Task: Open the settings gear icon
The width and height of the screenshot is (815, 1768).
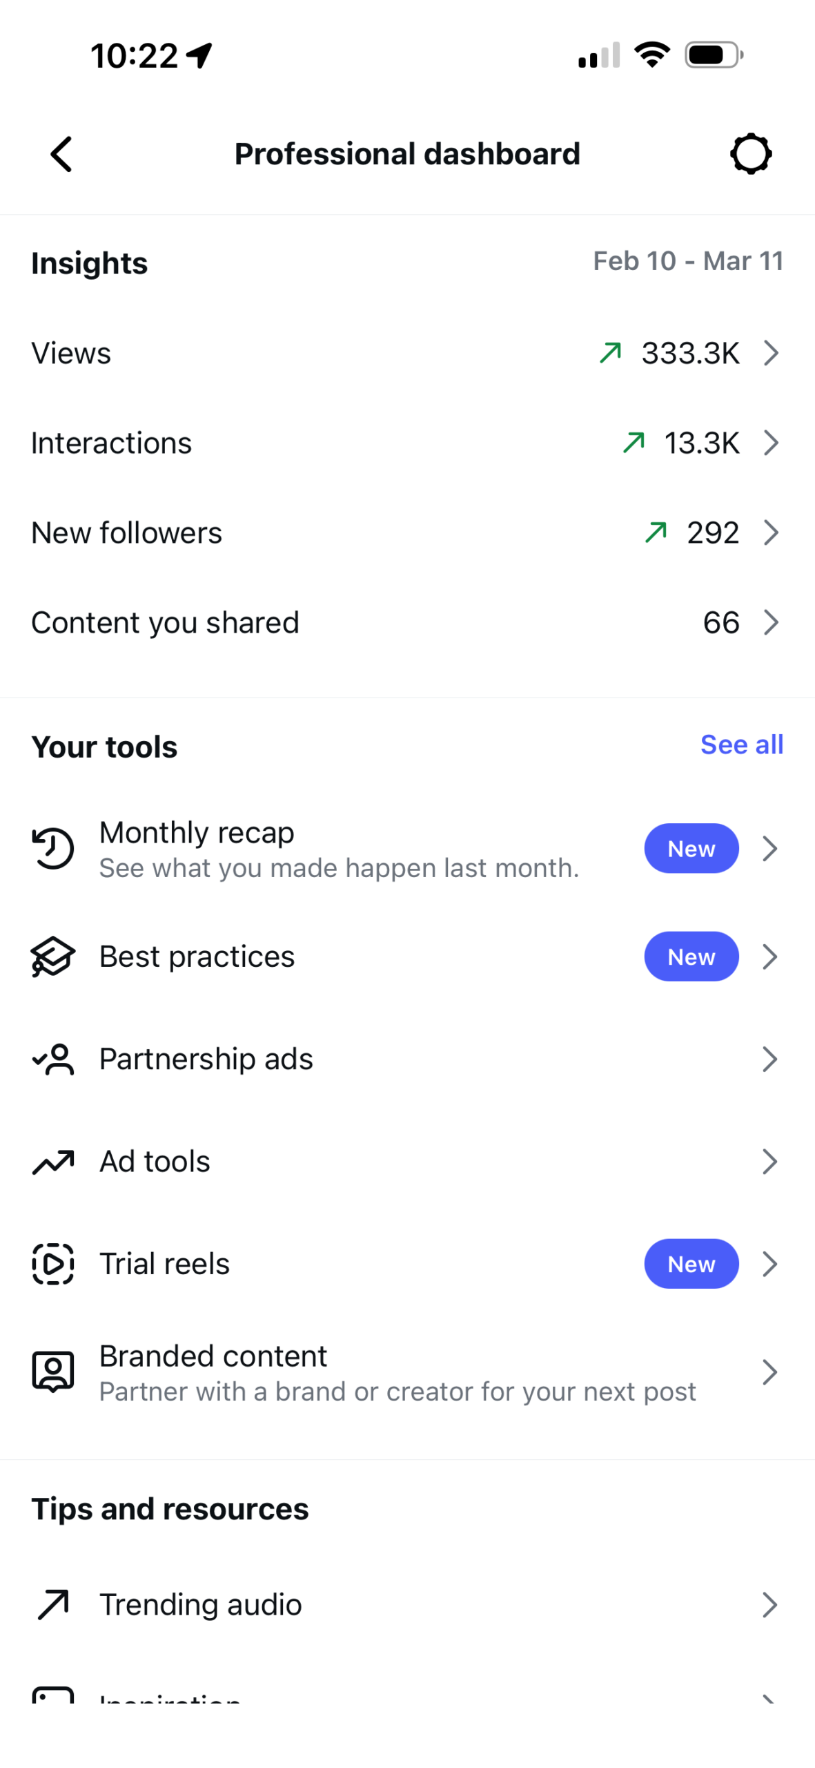Action: coord(750,153)
